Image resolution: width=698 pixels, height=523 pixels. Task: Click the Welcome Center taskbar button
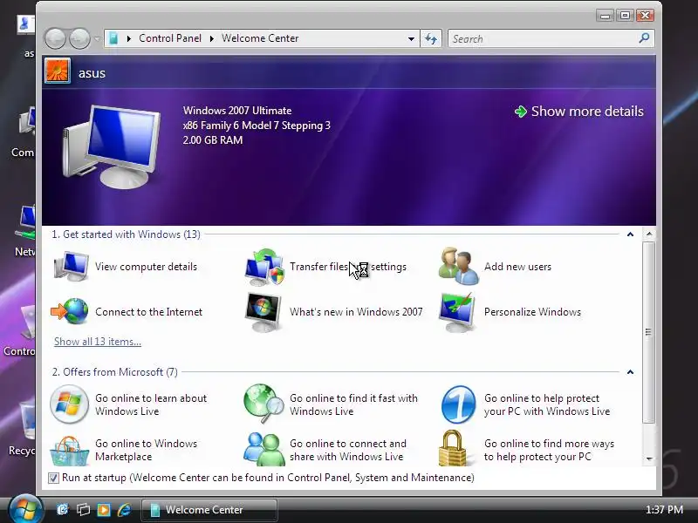(x=209, y=510)
